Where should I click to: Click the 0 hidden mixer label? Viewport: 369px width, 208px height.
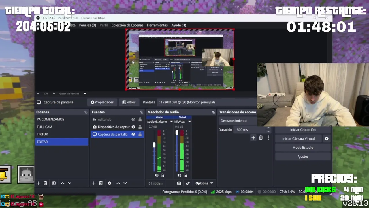pos(155,183)
